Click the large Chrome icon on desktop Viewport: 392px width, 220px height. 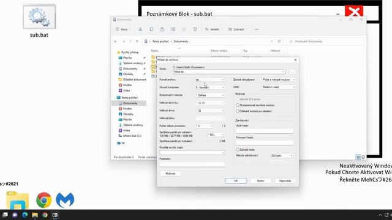44,200
